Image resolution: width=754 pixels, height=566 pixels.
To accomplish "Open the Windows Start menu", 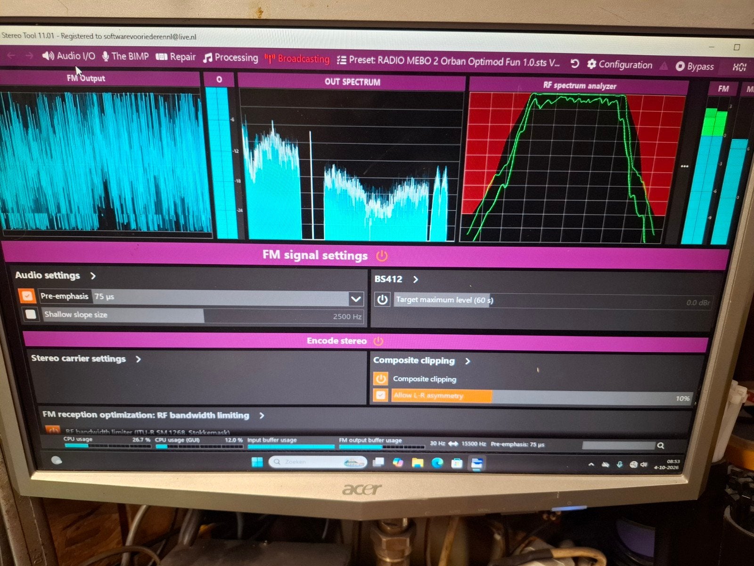I will (257, 462).
